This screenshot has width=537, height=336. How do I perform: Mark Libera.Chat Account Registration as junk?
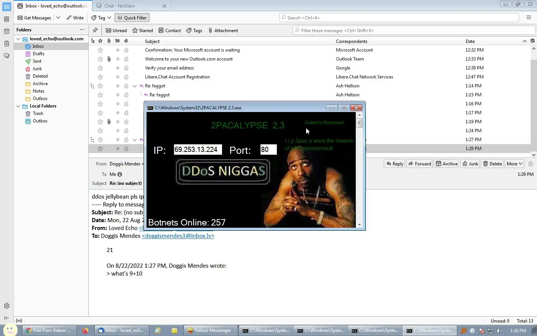[126, 77]
